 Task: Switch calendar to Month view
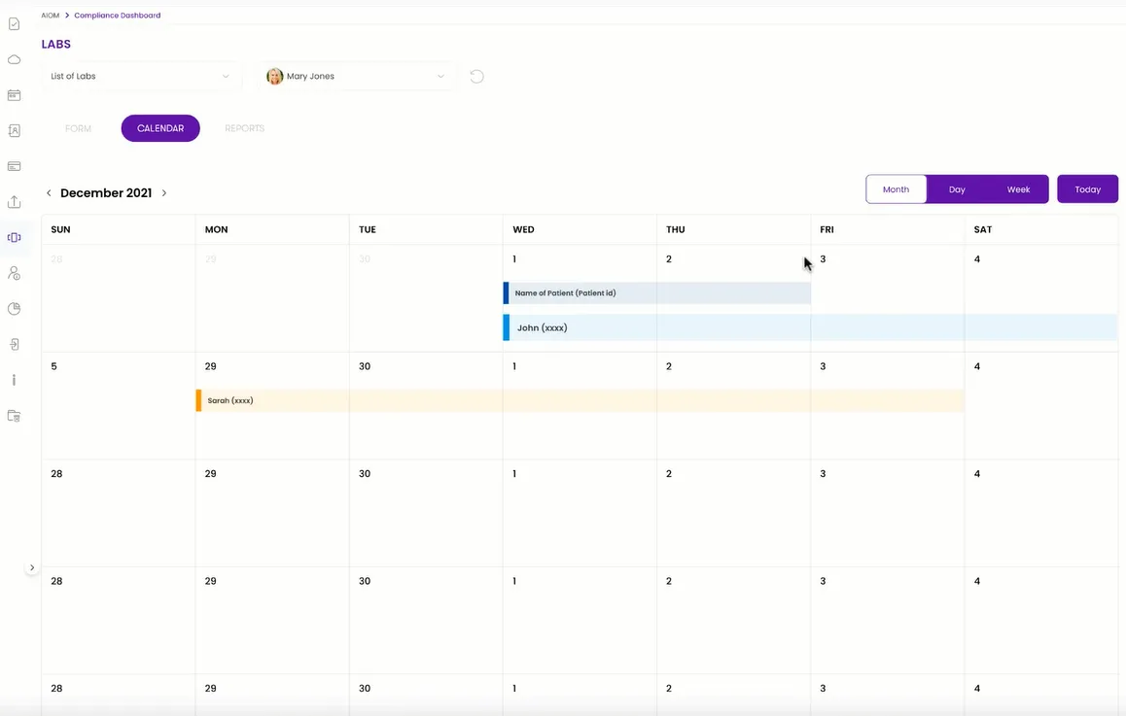pyautogui.click(x=896, y=189)
